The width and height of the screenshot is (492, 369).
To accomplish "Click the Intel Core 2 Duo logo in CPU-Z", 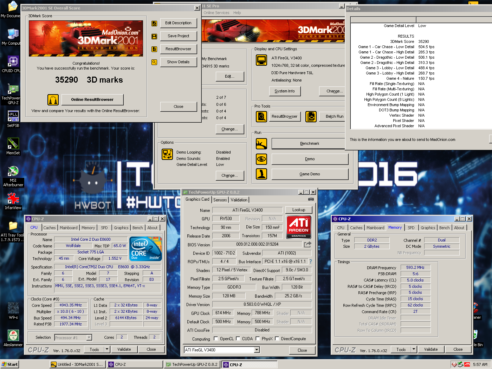I will coord(146,248).
